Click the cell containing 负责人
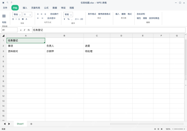The width and height of the screenshot is (187, 131). 64,46
